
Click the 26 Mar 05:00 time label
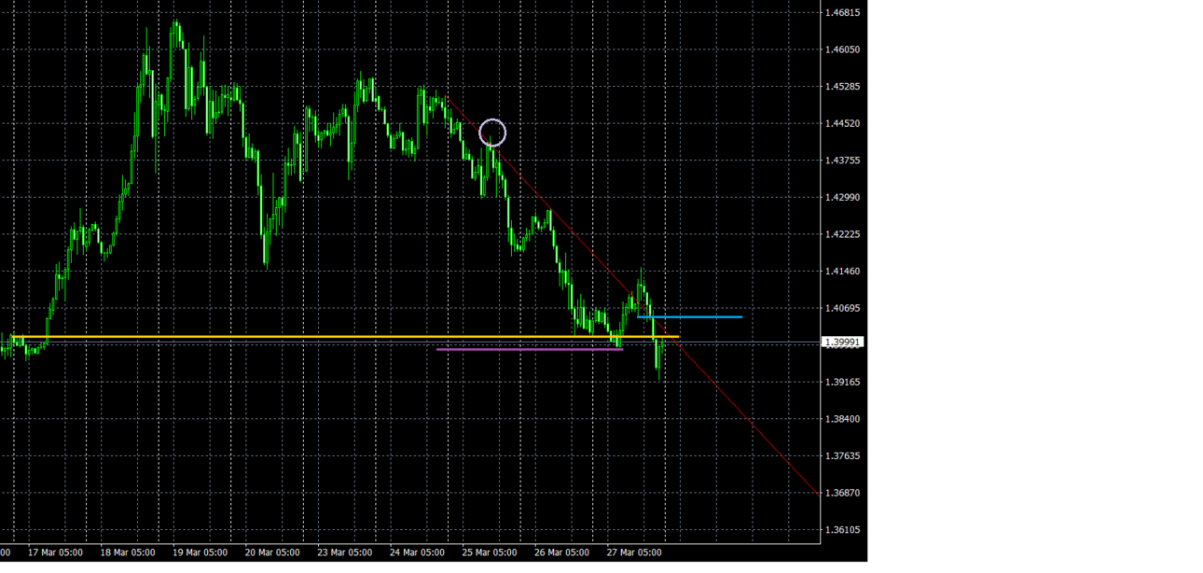[x=561, y=552]
